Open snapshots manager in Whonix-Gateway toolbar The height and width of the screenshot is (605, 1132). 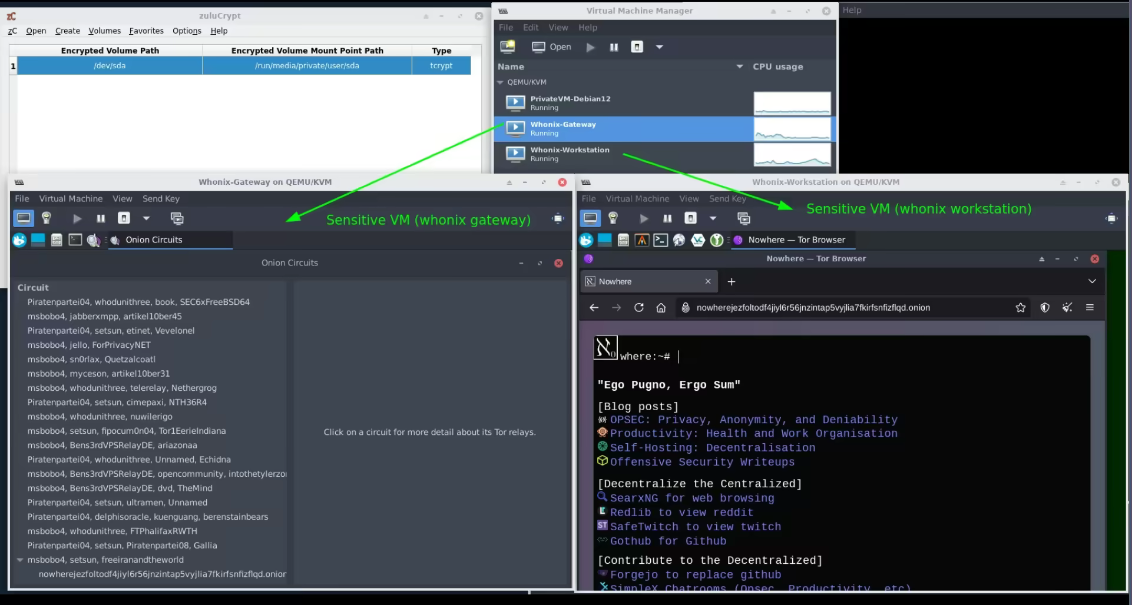coord(177,218)
